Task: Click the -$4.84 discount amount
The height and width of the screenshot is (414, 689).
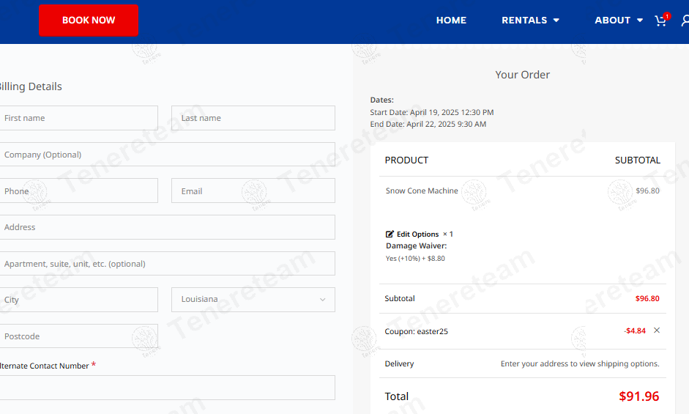Action: (x=635, y=331)
